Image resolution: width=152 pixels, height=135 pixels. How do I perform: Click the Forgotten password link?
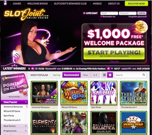tap(138, 17)
